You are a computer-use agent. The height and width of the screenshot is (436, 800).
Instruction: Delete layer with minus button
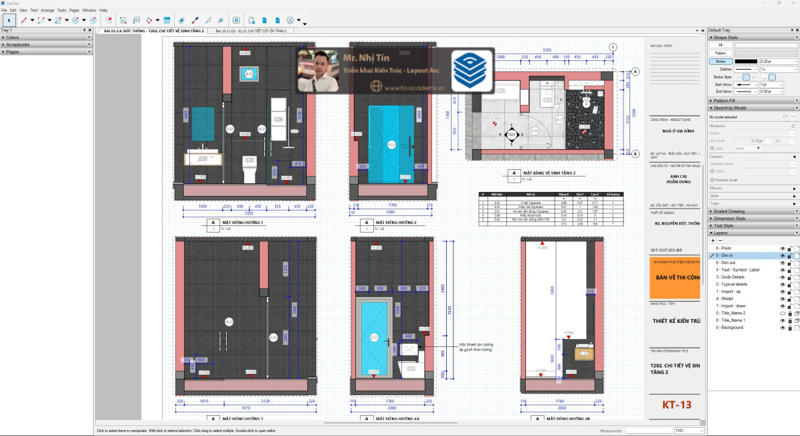(x=720, y=240)
